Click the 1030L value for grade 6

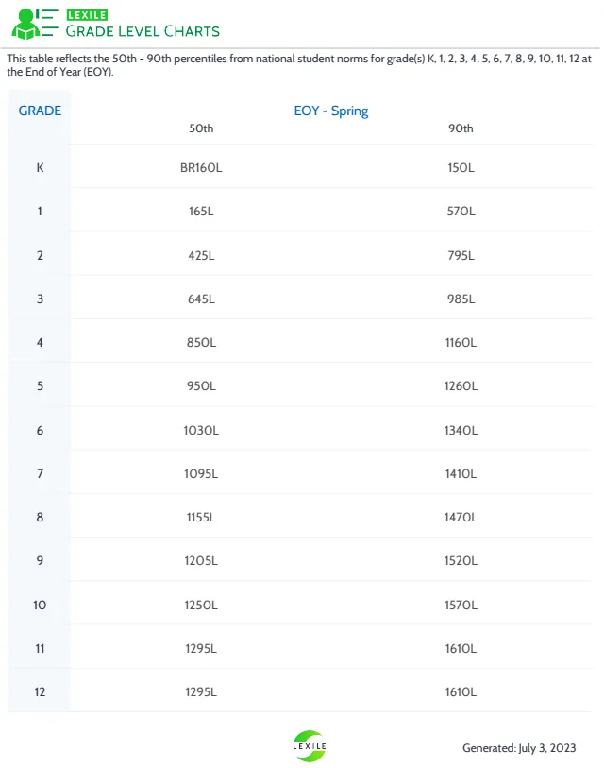(x=201, y=430)
